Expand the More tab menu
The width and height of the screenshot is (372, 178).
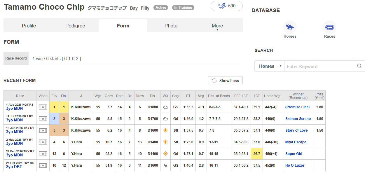coord(217,26)
